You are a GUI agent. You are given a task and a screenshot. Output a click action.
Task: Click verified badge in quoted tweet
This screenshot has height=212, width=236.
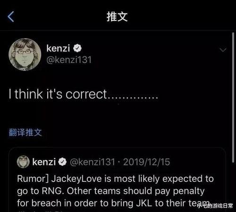point(62,162)
